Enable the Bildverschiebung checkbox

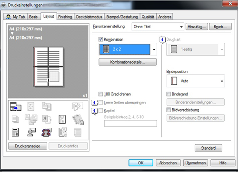point(169,110)
